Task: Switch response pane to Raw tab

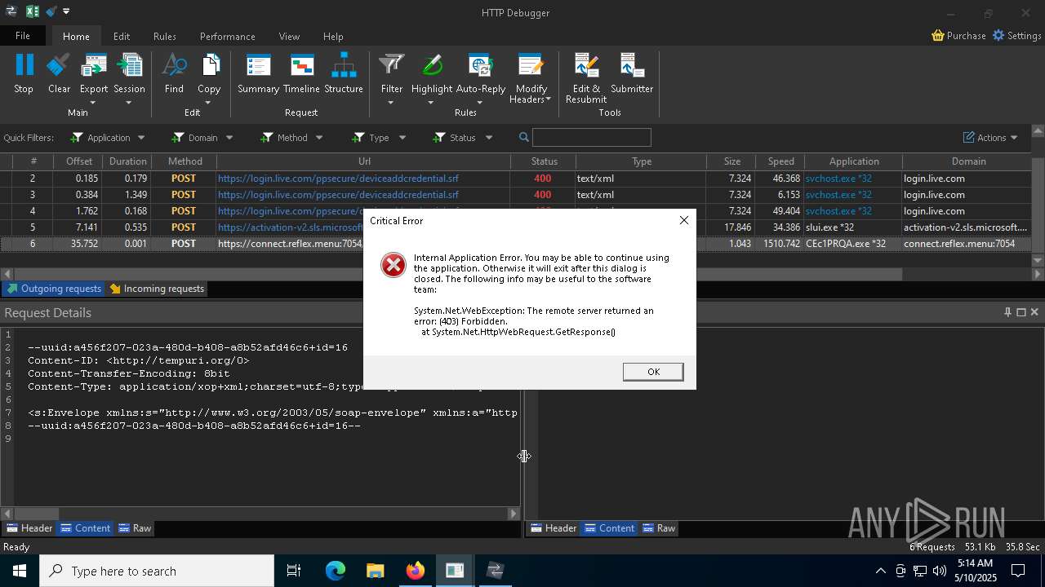Action: tap(659, 528)
